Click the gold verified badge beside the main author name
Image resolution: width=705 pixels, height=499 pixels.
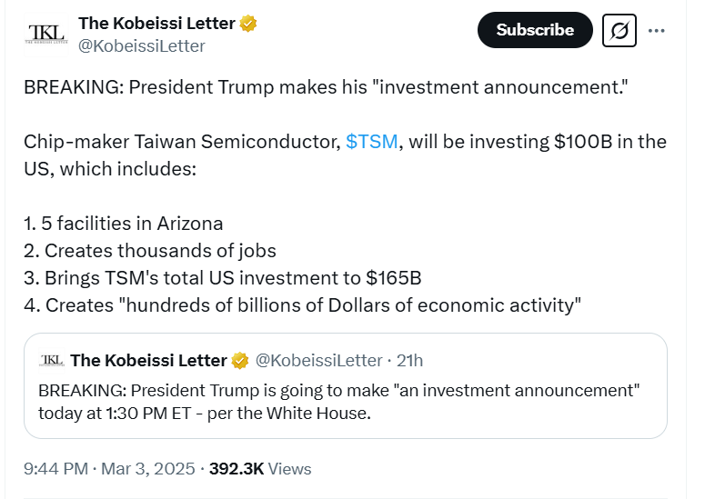click(248, 24)
